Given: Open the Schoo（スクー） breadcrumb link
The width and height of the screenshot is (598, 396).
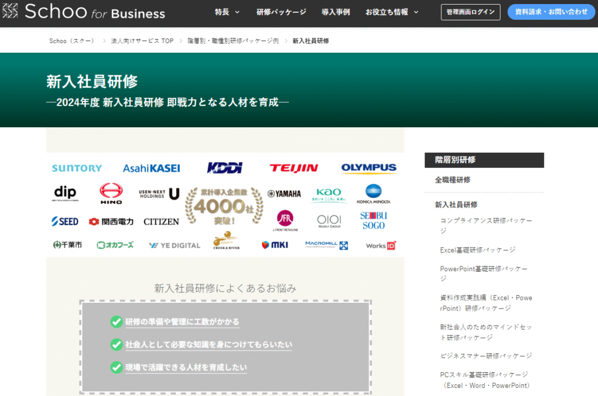Looking at the screenshot, I should [71, 41].
